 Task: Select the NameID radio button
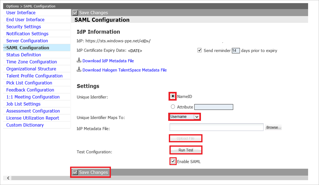(x=173, y=97)
